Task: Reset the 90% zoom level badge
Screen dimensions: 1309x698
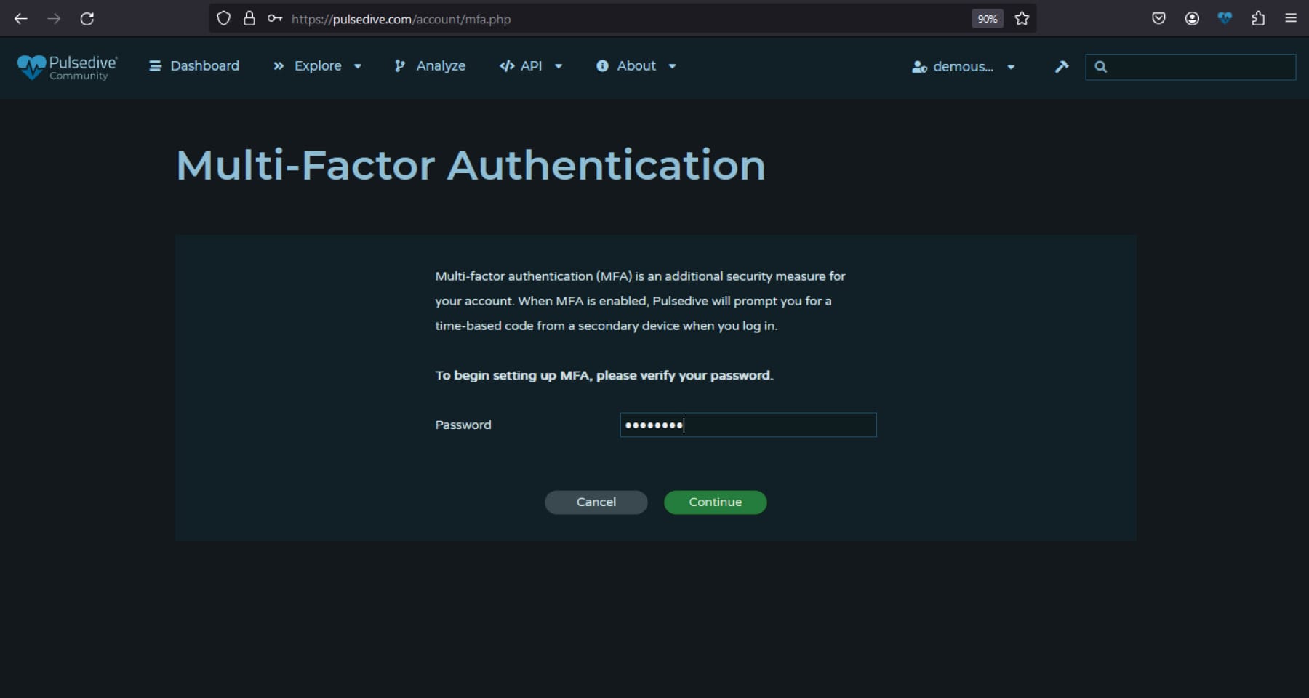Action: 987,19
